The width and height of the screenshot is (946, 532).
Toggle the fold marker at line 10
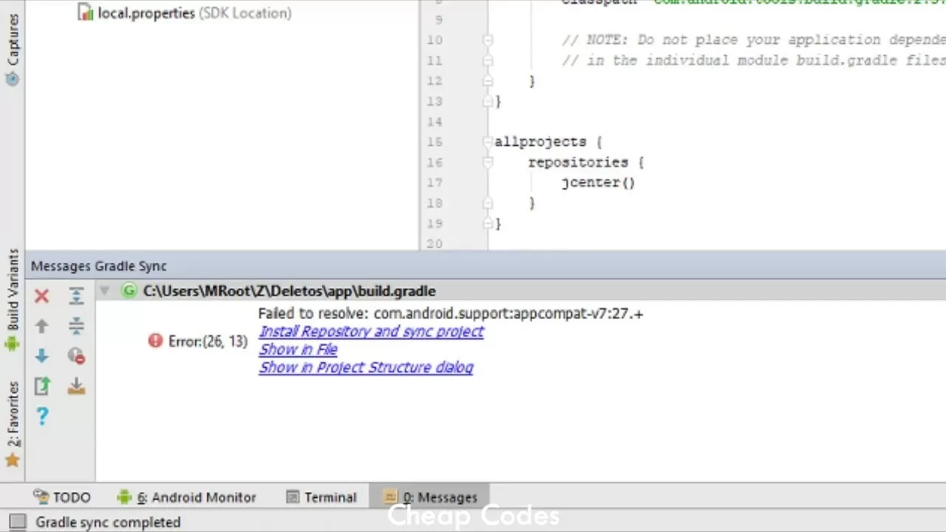coord(488,40)
